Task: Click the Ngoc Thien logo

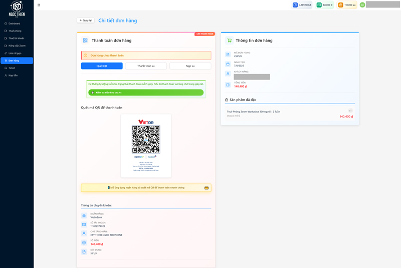Action: 17,9
